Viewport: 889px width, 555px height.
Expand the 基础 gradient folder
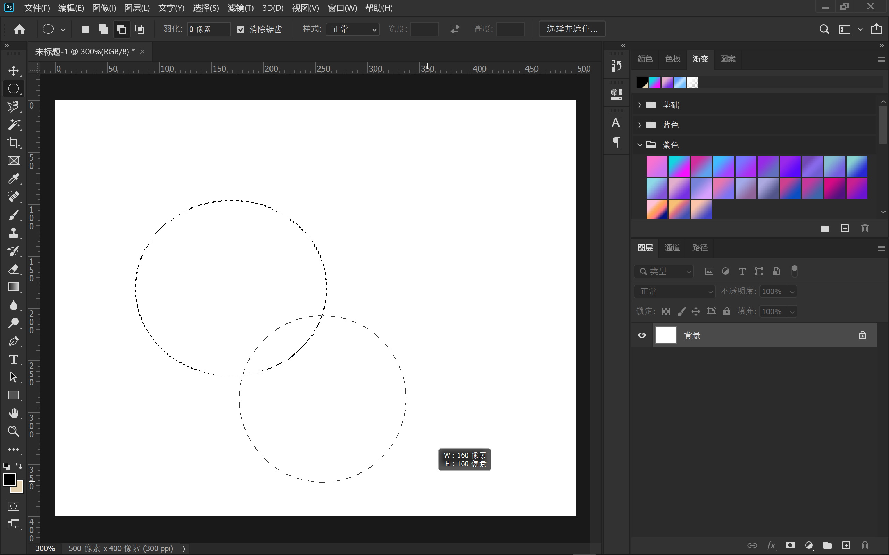(x=640, y=105)
